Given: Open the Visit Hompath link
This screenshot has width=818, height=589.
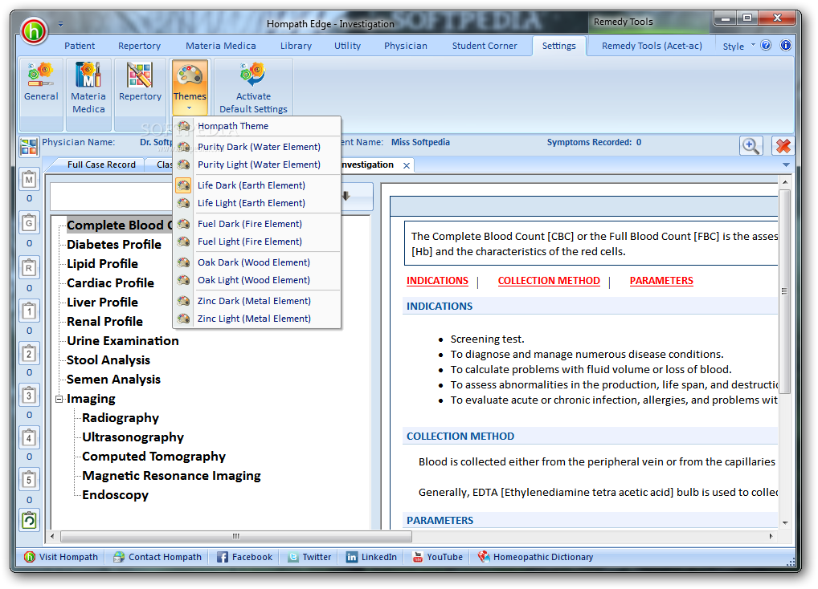Looking at the screenshot, I should pyautogui.click(x=61, y=557).
